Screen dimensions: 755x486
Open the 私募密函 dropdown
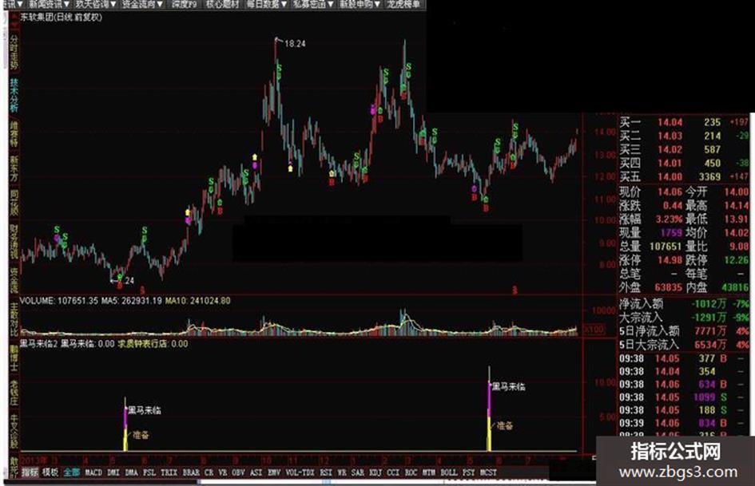point(313,4)
